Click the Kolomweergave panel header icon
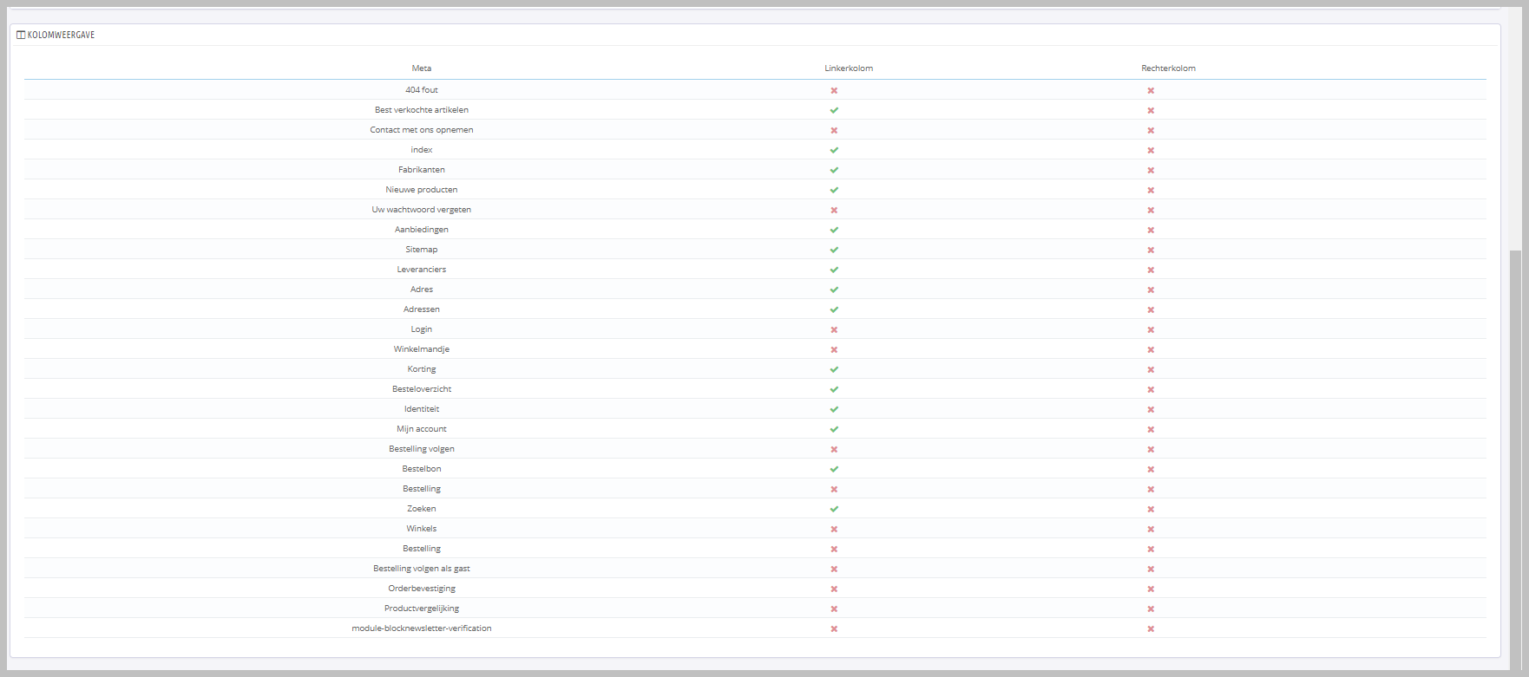This screenshot has width=1529, height=677. pos(21,35)
